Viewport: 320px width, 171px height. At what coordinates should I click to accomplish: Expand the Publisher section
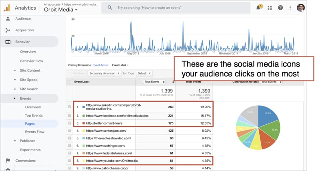click(15, 141)
